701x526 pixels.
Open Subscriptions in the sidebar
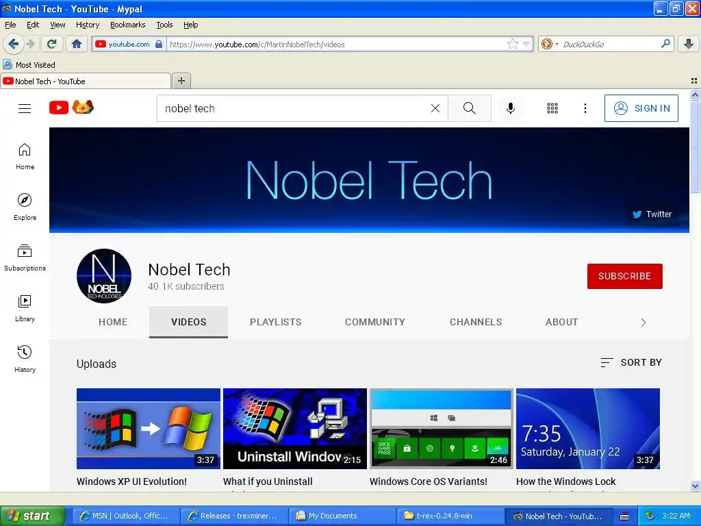coord(25,258)
